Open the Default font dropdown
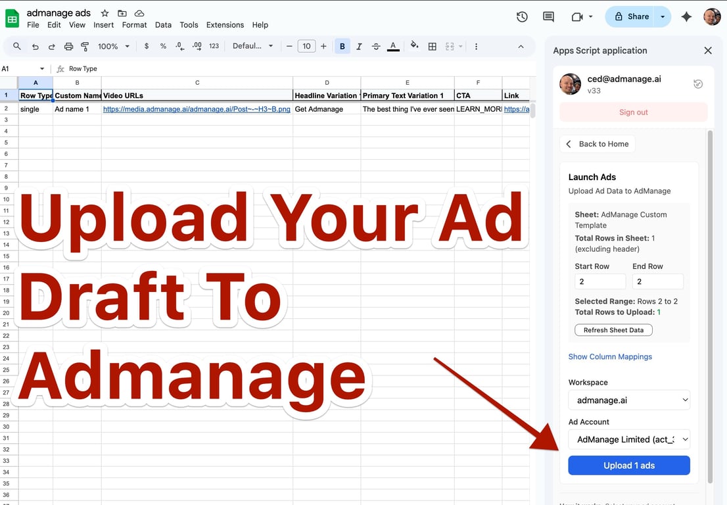The height and width of the screenshot is (505, 727). tap(252, 47)
